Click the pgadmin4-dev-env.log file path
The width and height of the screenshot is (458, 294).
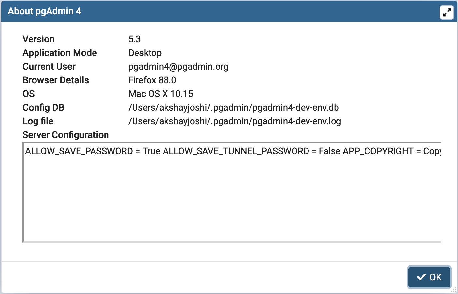coord(235,121)
